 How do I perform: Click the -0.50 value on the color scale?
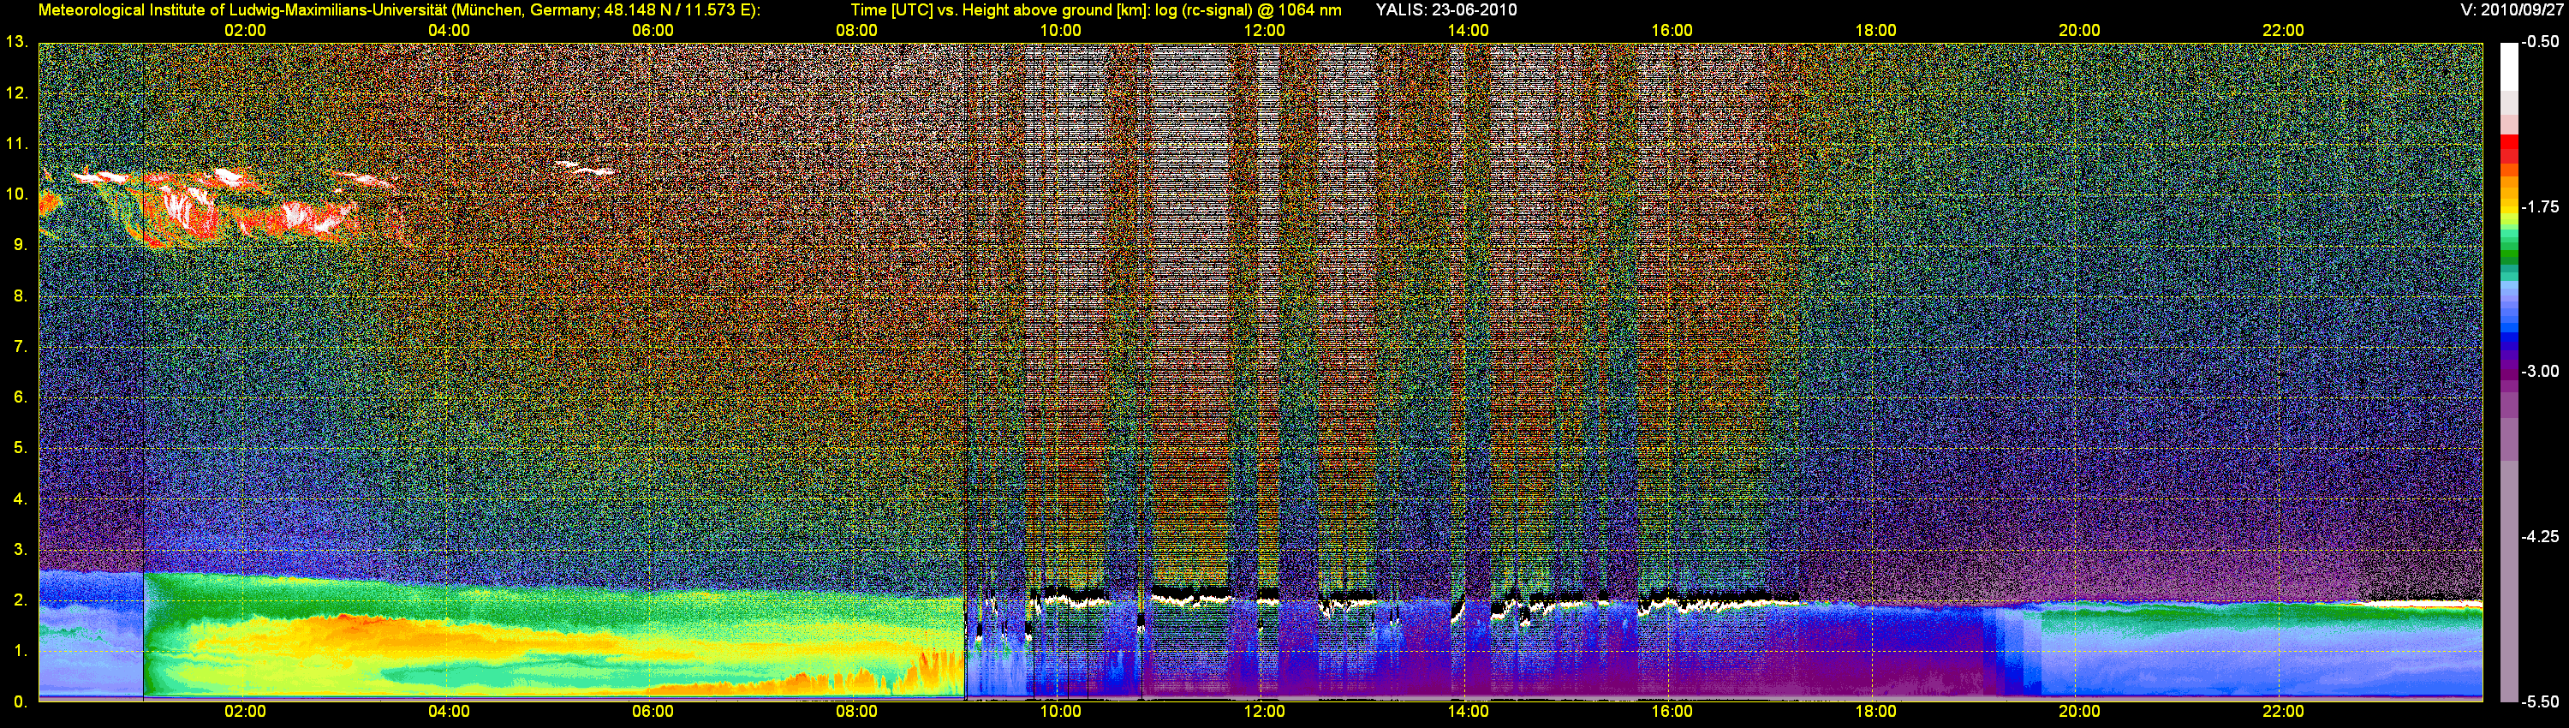tap(2540, 42)
